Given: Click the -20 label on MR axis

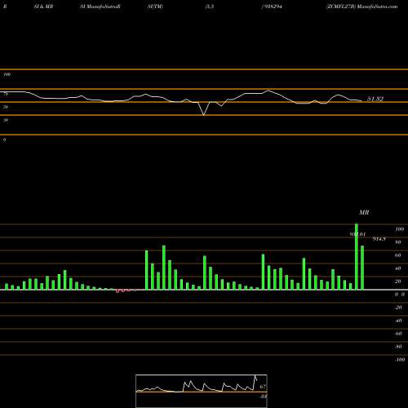Looking at the screenshot, I should [x=398, y=308].
